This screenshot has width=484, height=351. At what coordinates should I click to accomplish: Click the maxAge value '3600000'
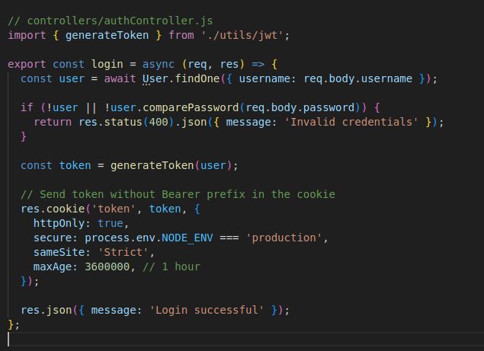(107, 266)
